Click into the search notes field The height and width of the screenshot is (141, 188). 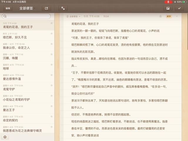28,16
